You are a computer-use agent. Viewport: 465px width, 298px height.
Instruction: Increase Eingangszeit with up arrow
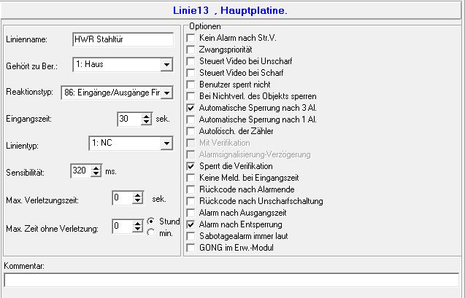click(146, 115)
